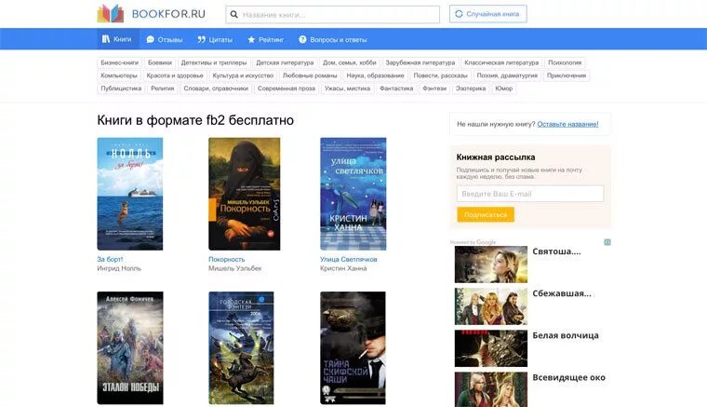This screenshot has height=407, width=707.
Task: Select the Фэнтези category
Action: tap(434, 88)
